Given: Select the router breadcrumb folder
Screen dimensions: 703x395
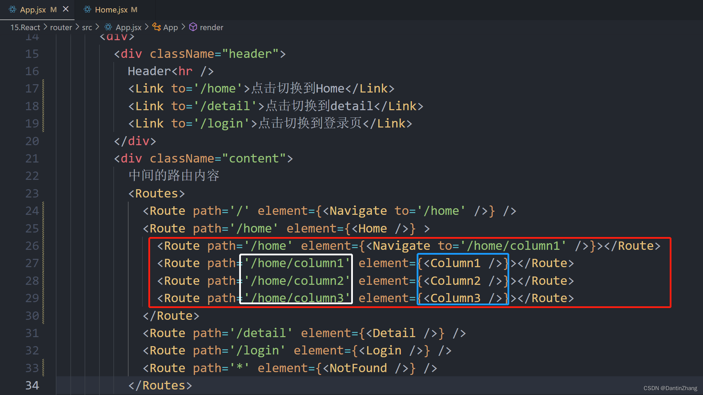Looking at the screenshot, I should (x=61, y=27).
